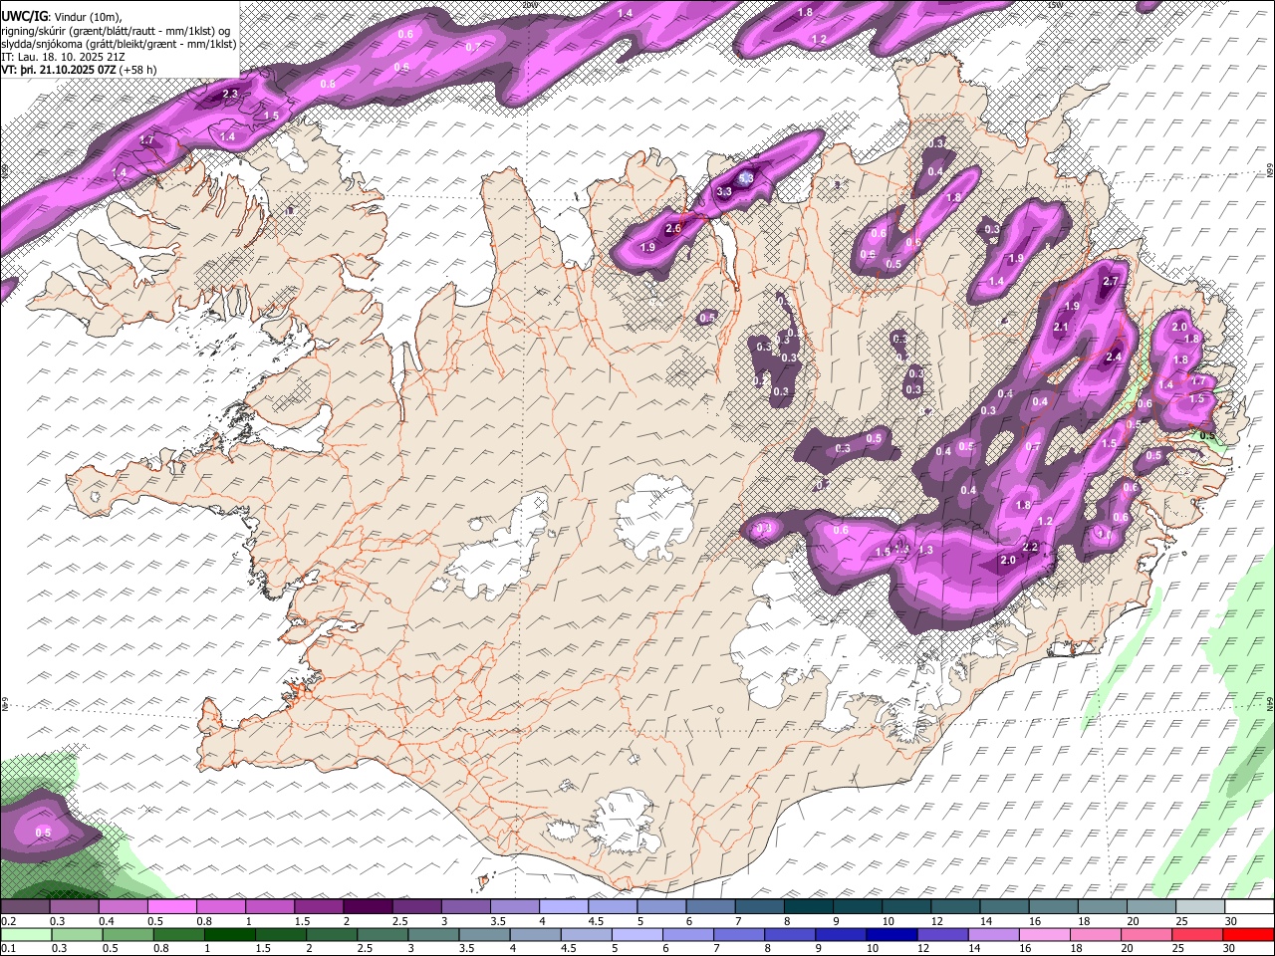Click the light lavender 4 swatch in the snow scale
1275x956 pixels.
pos(564,907)
